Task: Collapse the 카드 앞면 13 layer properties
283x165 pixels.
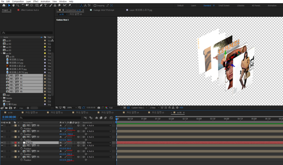Action: tap(13, 145)
